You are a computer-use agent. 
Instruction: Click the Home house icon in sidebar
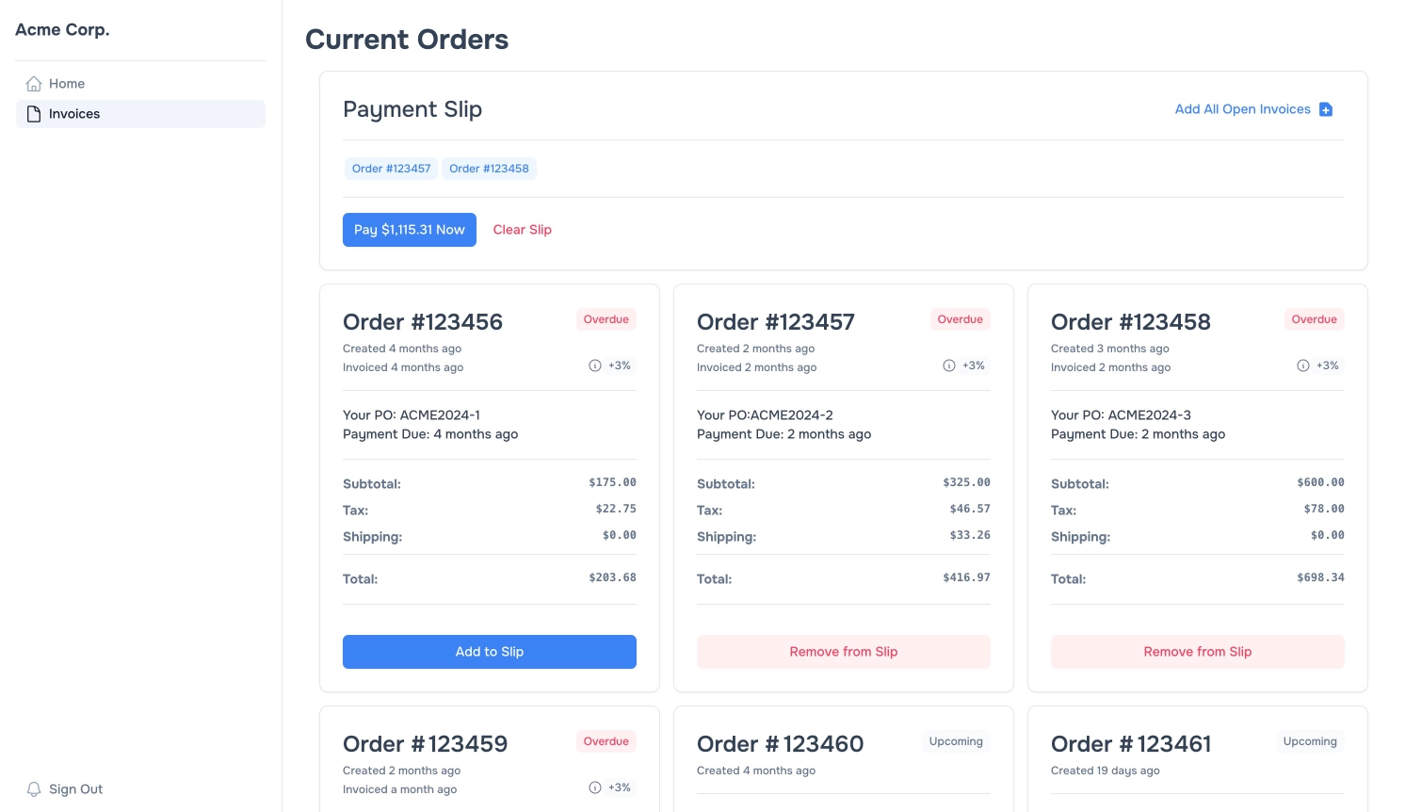(34, 84)
